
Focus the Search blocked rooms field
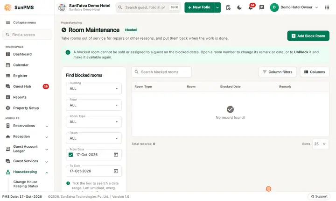click(x=161, y=72)
